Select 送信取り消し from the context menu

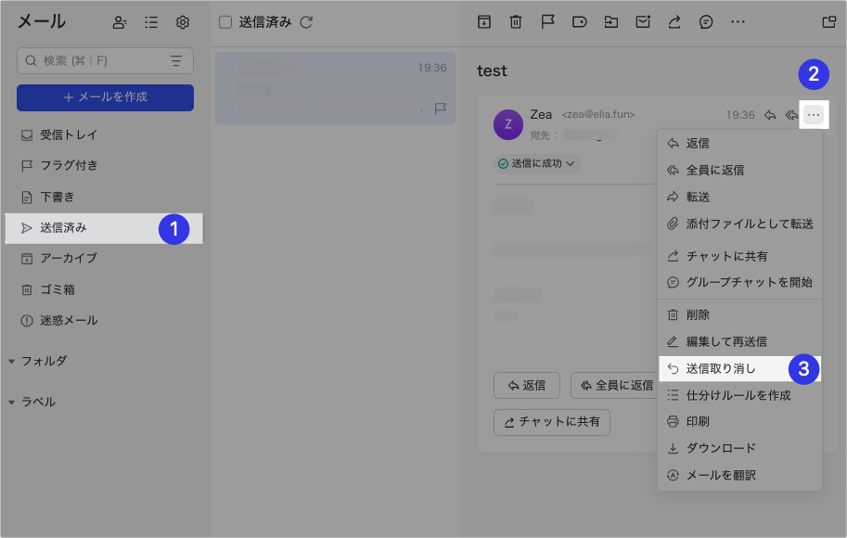click(721, 368)
